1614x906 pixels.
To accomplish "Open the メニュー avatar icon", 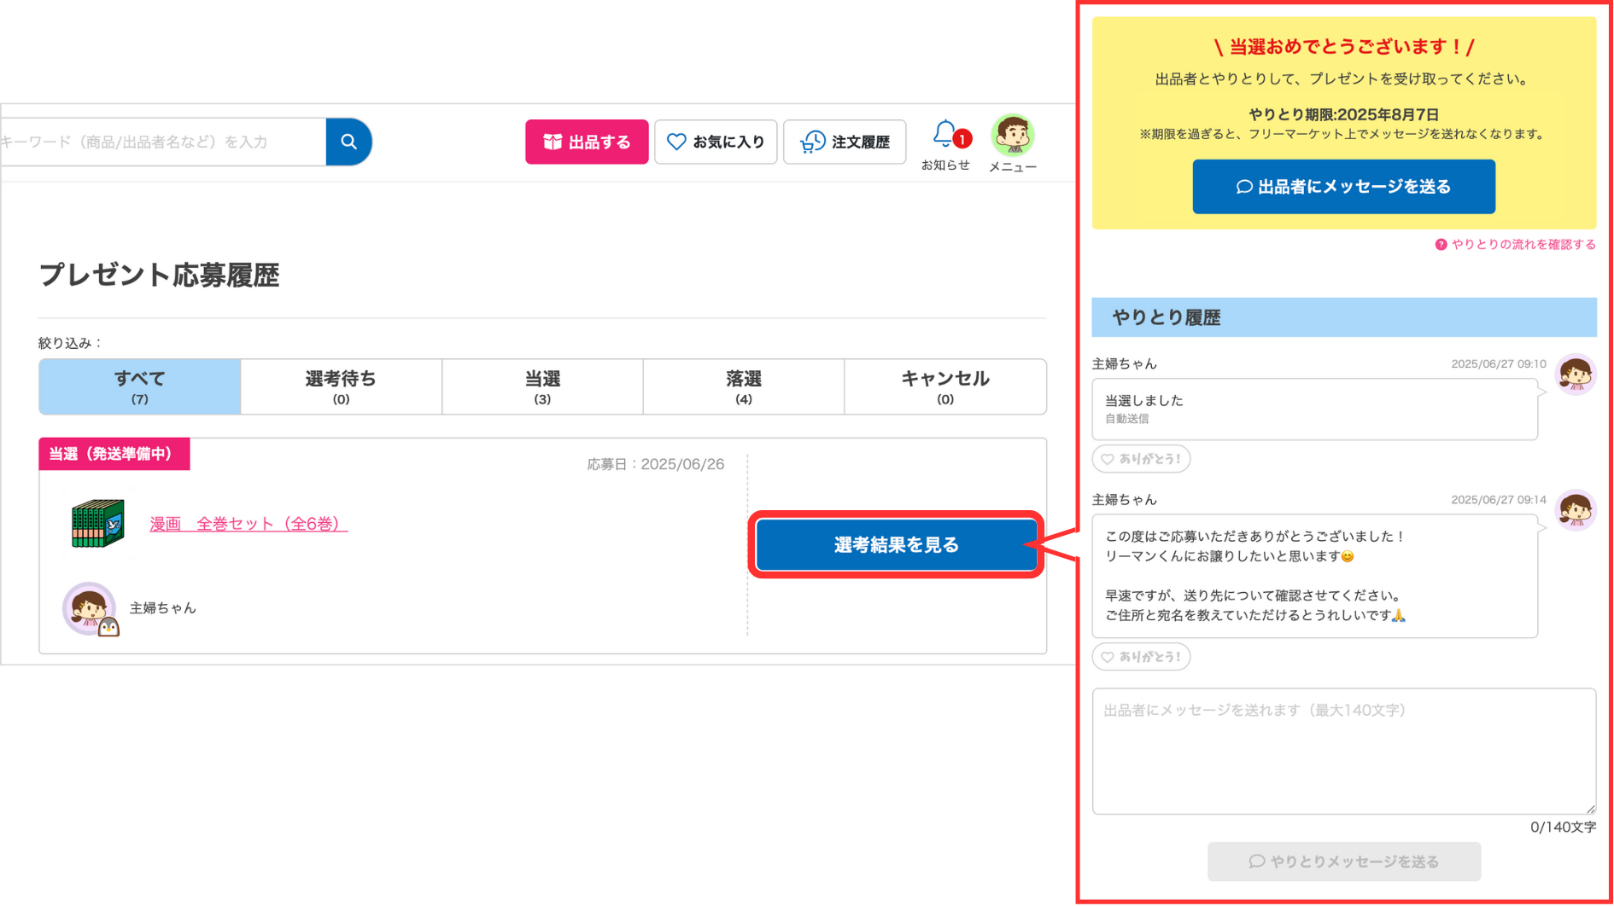I will coord(1013,135).
